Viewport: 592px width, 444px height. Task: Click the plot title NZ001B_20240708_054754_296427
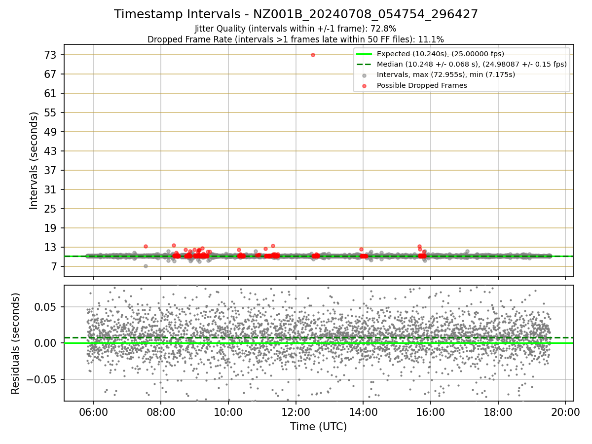(296, 14)
